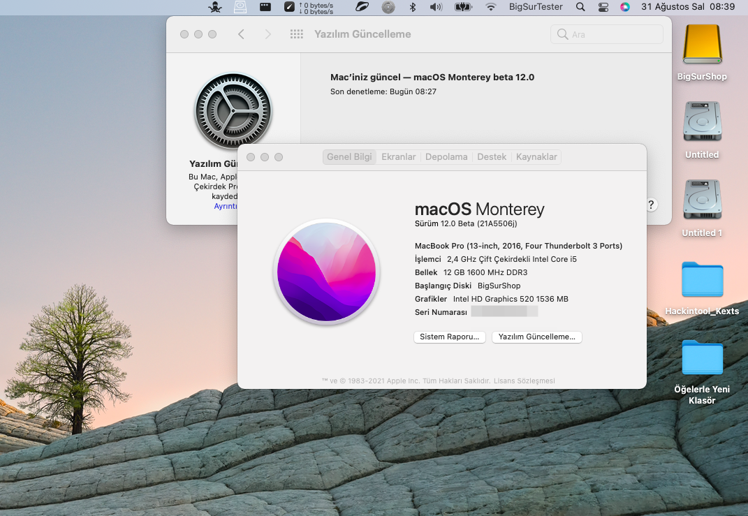Click the Untitled 1 disk icon
Viewport: 748px width, 516px height.
click(x=702, y=199)
